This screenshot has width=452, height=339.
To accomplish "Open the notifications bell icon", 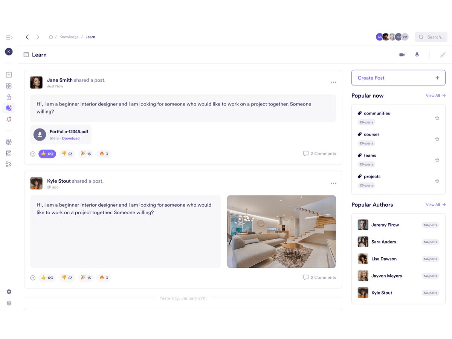I will tap(9, 119).
